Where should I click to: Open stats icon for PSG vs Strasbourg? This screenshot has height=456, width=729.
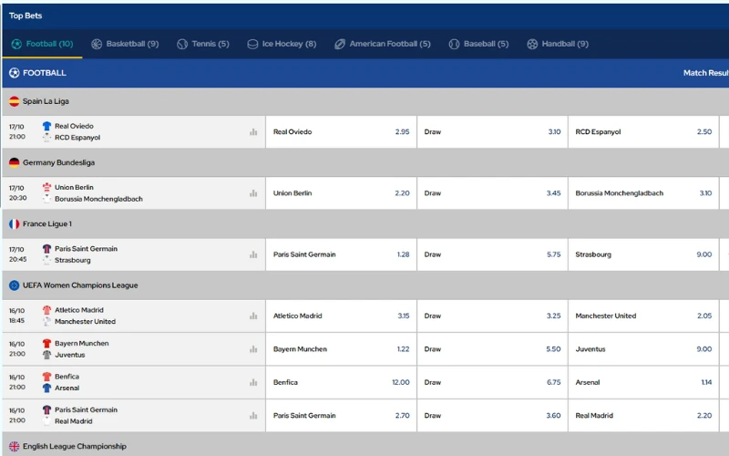(253, 254)
